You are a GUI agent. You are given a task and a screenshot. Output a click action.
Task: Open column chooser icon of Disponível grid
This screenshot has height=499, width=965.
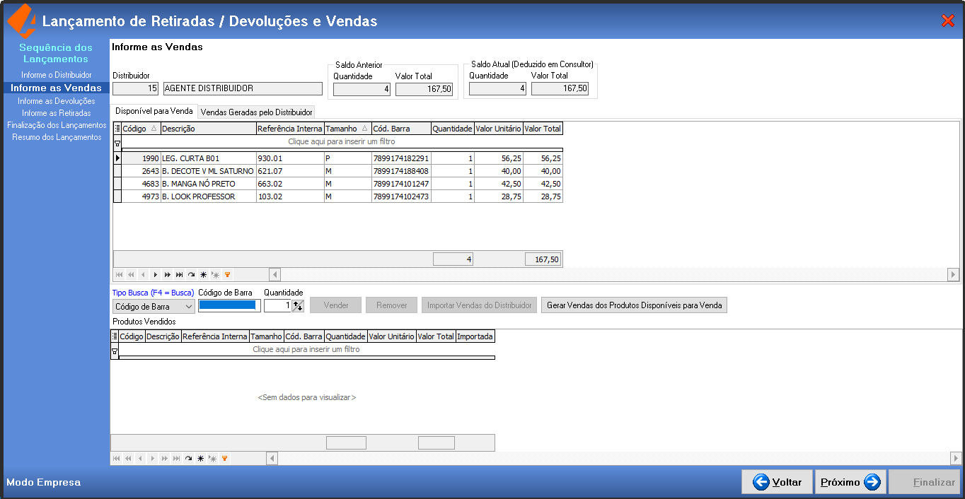point(117,129)
